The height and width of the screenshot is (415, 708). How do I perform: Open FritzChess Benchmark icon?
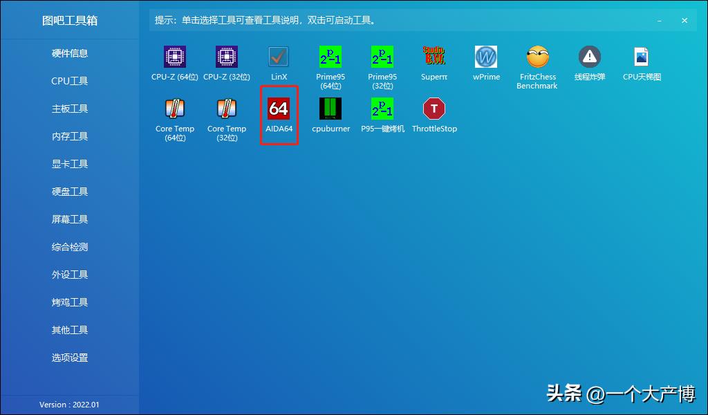tap(538, 57)
